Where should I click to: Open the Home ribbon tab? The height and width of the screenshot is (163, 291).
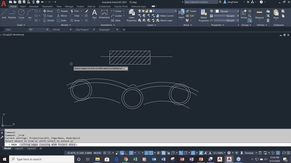pos(13,6)
